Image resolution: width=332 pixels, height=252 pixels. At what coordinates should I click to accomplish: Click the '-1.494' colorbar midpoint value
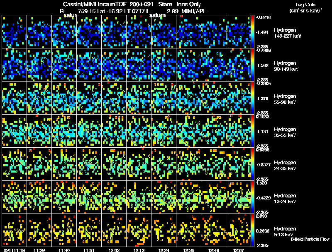coord(262,32)
